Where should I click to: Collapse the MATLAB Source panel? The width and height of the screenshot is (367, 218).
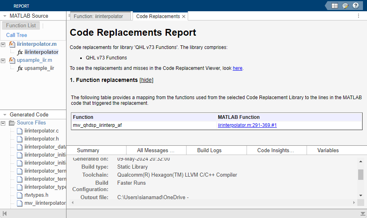pos(4,16)
